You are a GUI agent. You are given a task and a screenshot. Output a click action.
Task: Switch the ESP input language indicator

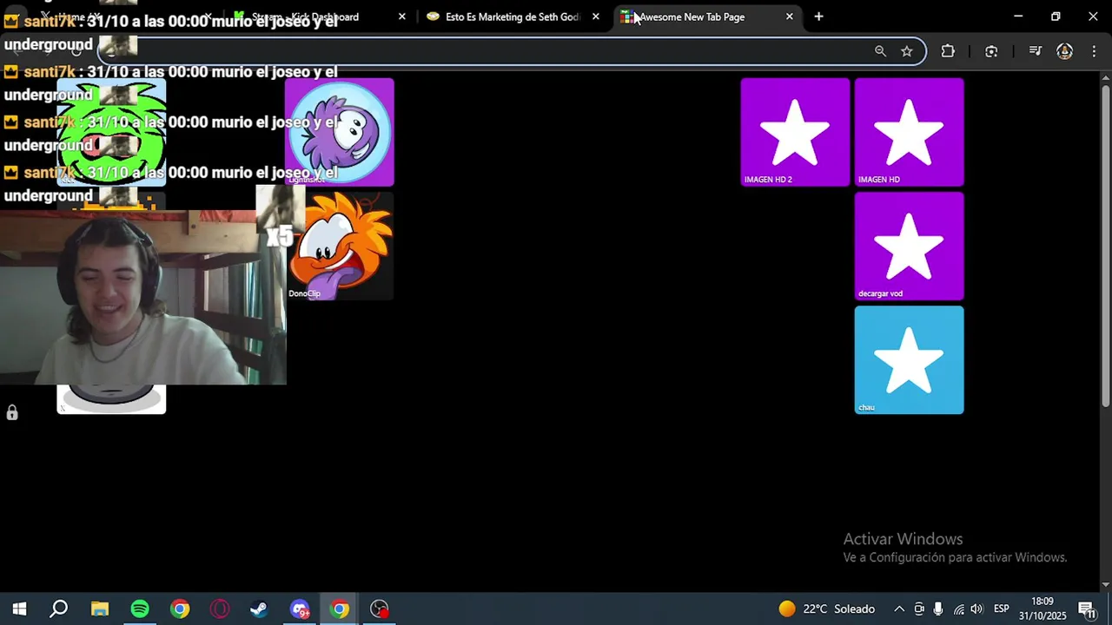coord(1001,609)
